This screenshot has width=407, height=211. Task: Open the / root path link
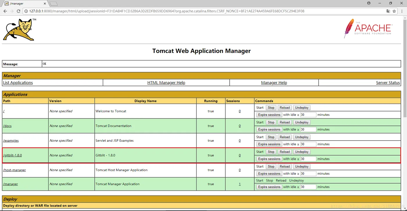pos(4,111)
